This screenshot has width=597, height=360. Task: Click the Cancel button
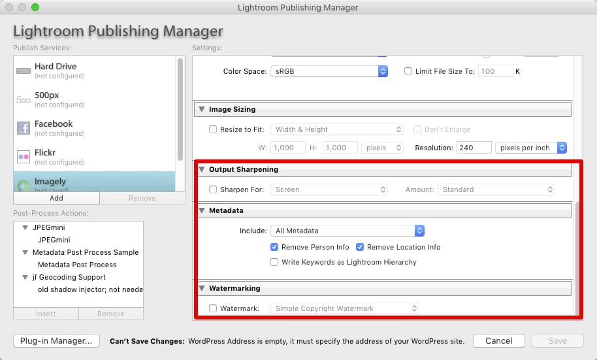(499, 341)
